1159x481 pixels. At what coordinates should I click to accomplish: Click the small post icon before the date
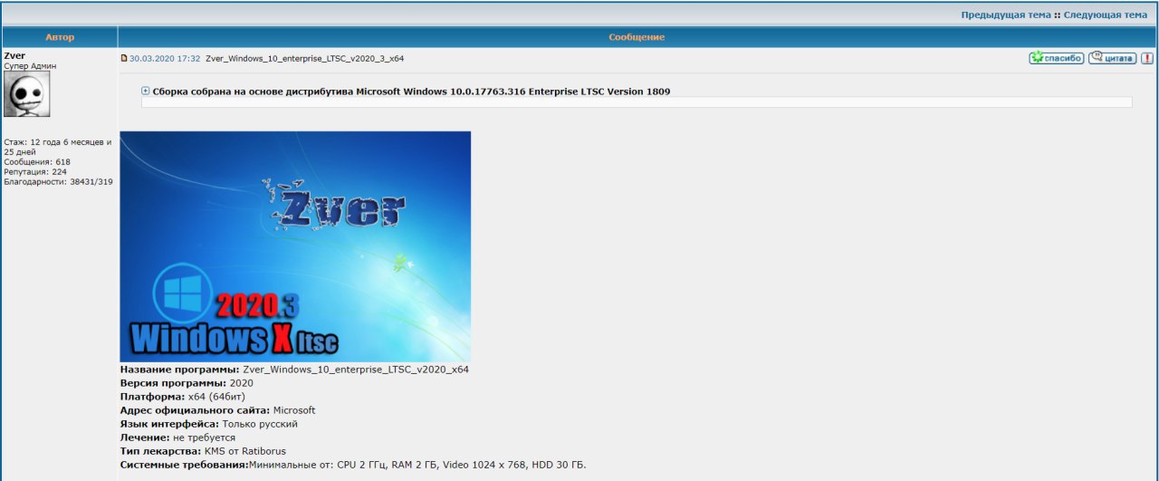pos(125,58)
